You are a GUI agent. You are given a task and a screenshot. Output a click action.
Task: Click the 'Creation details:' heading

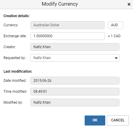click(17, 16)
